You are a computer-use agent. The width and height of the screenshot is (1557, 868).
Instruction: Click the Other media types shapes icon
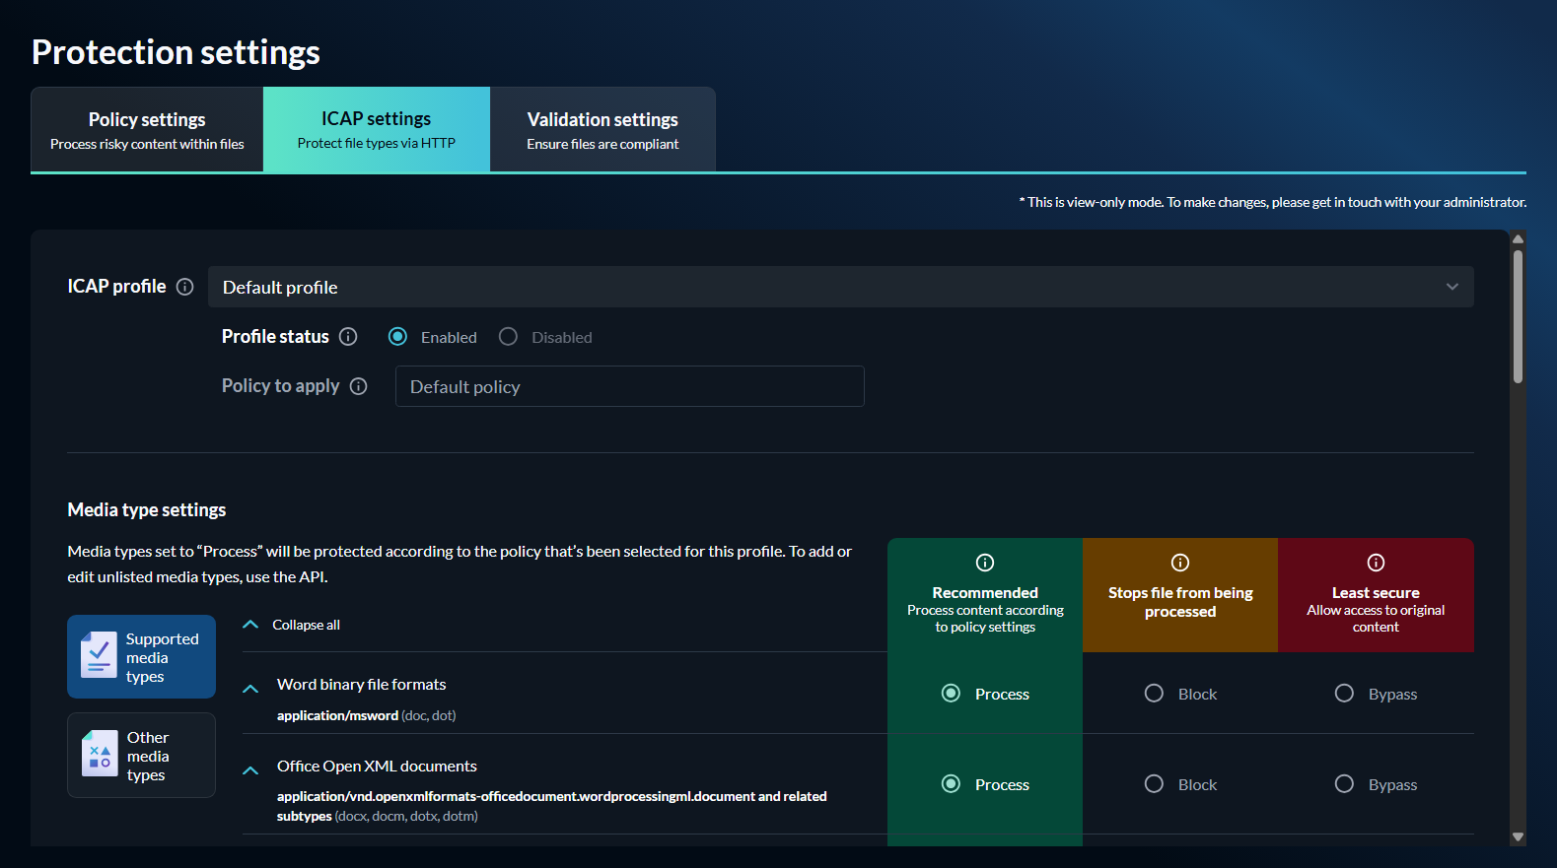pos(100,755)
